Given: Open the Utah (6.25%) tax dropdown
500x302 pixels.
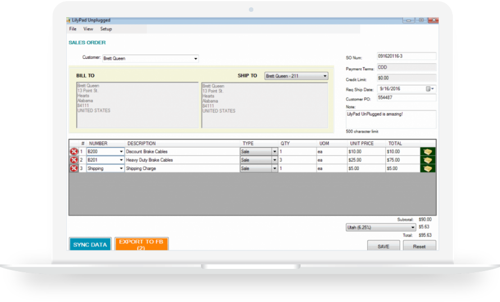Looking at the screenshot, I should pos(412,227).
